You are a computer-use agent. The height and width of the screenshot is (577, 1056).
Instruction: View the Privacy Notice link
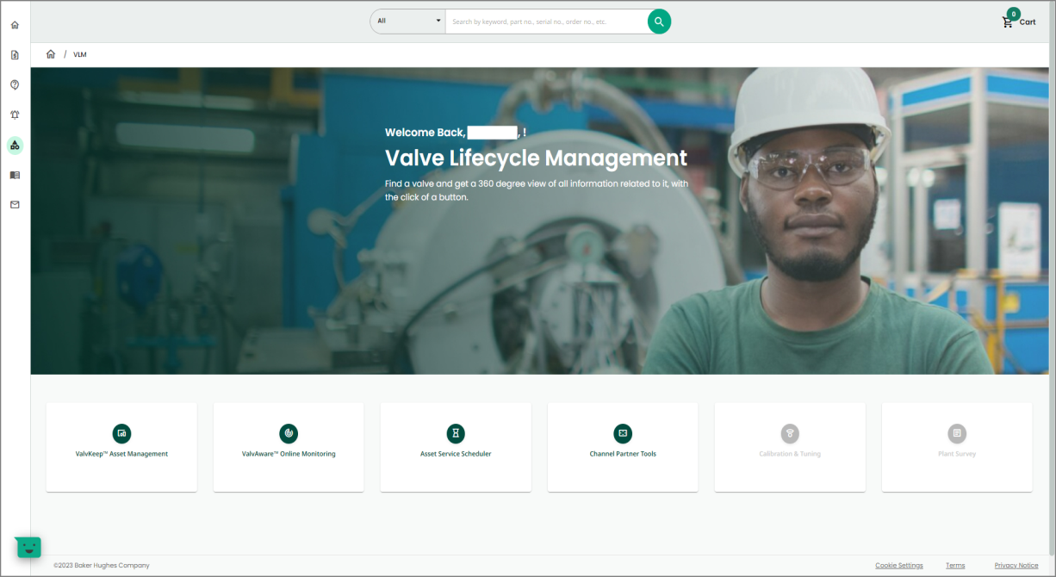click(x=1016, y=565)
